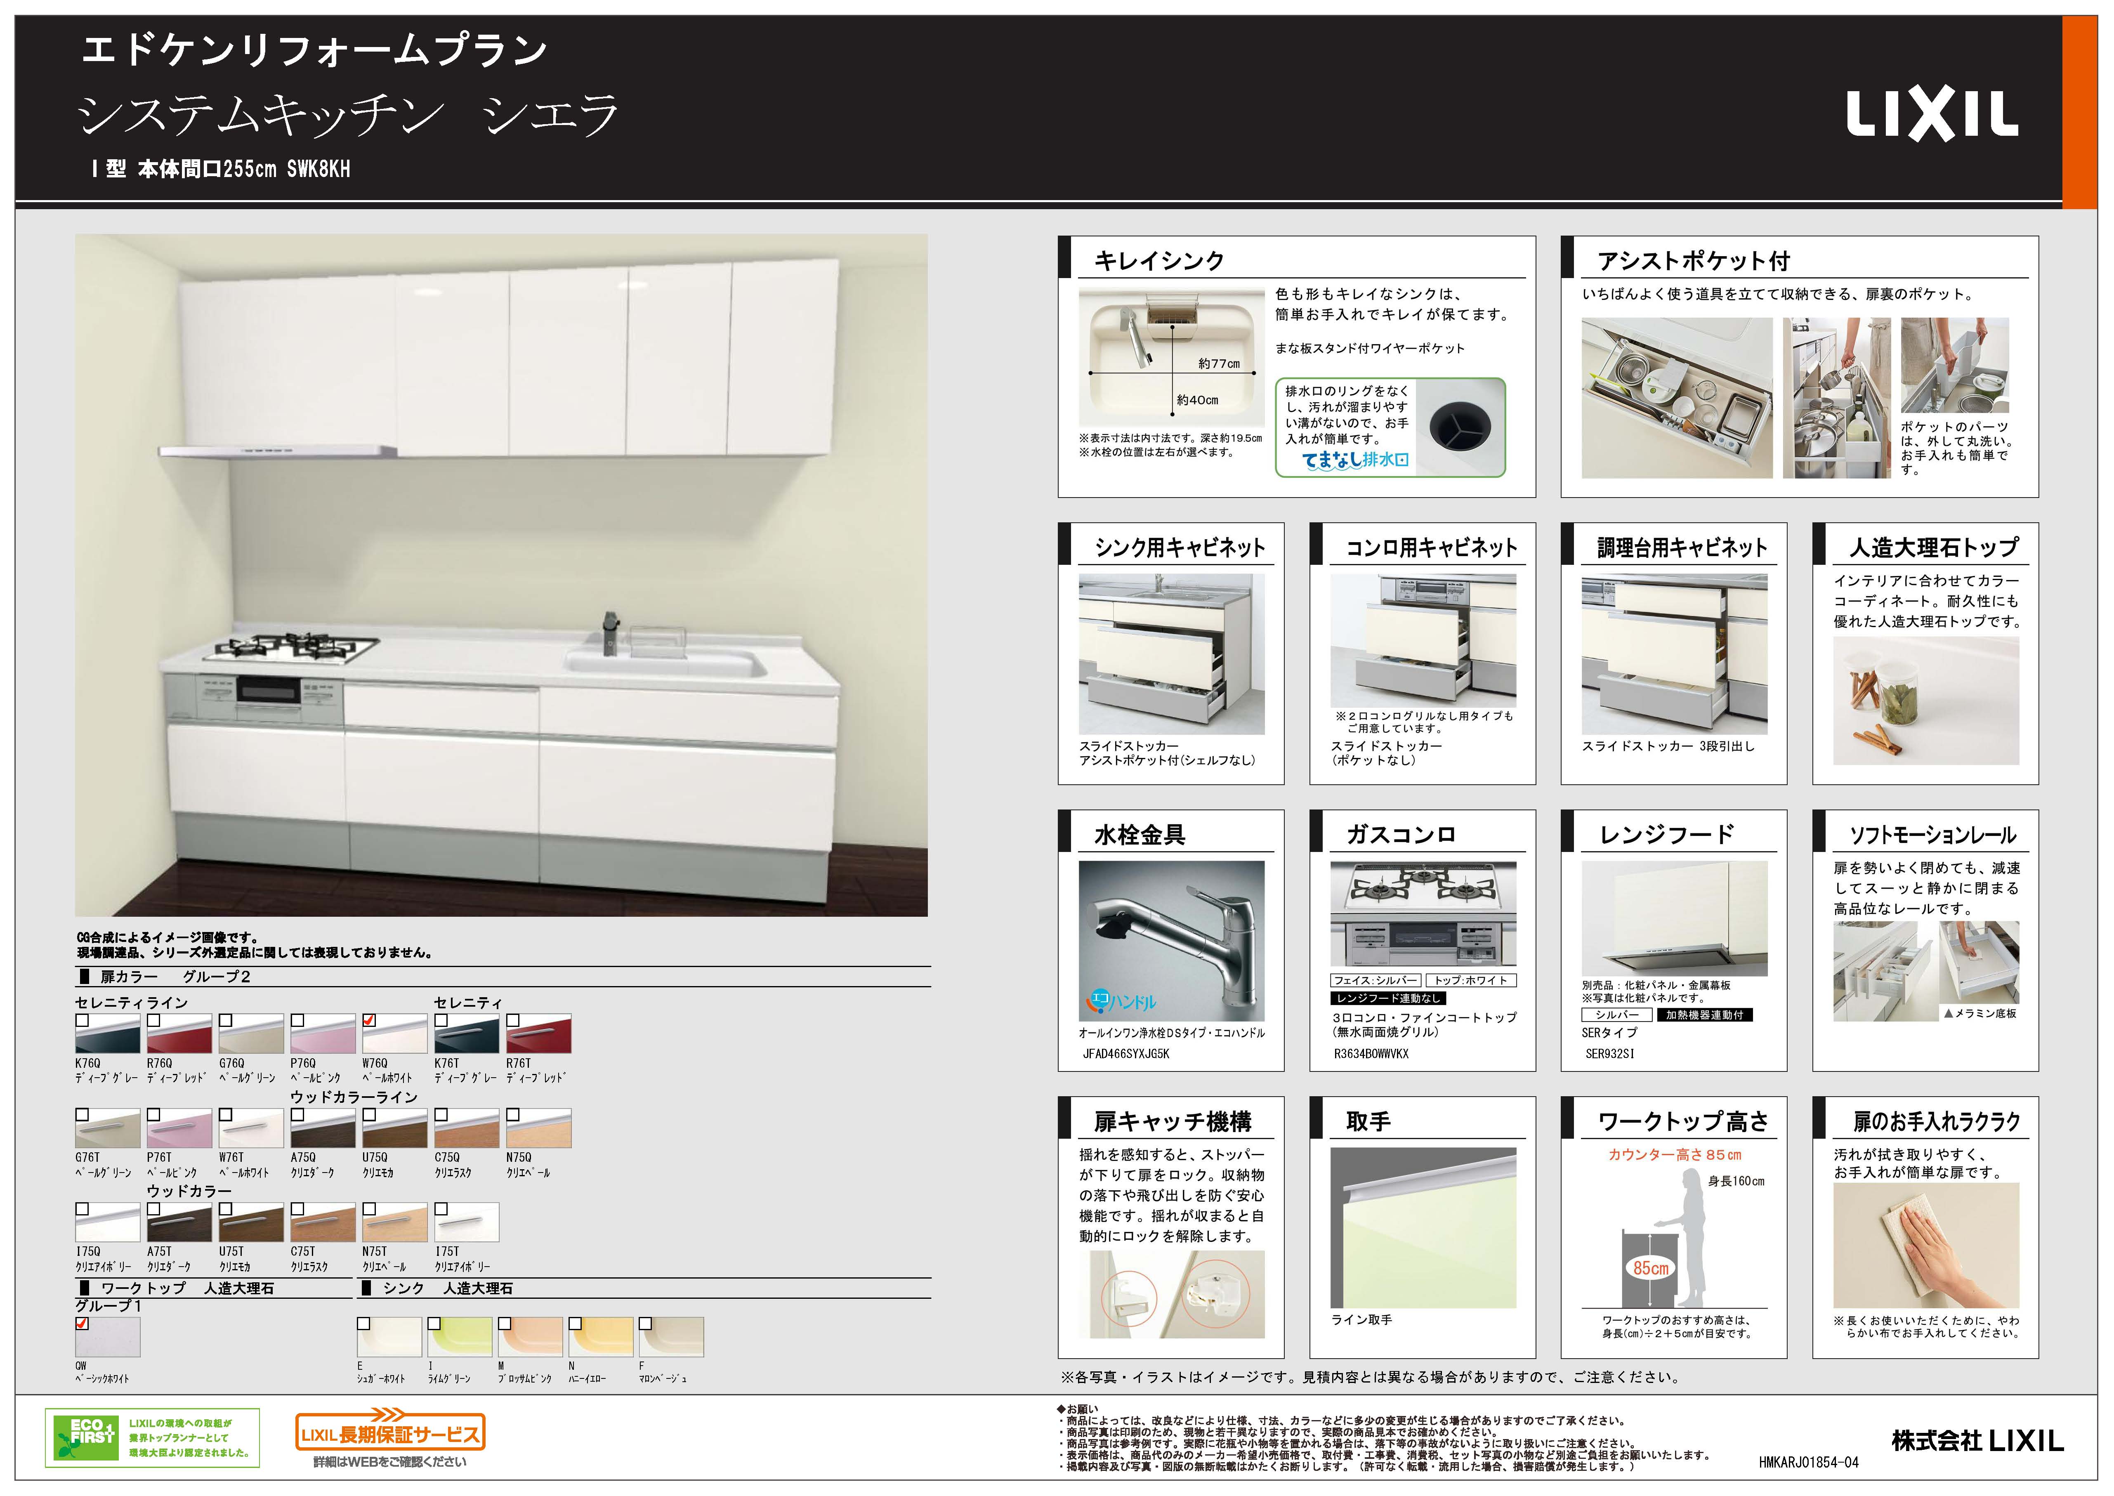
Task: Tick the sink color F マロンベージュ checkbox
Action: coord(646,1324)
